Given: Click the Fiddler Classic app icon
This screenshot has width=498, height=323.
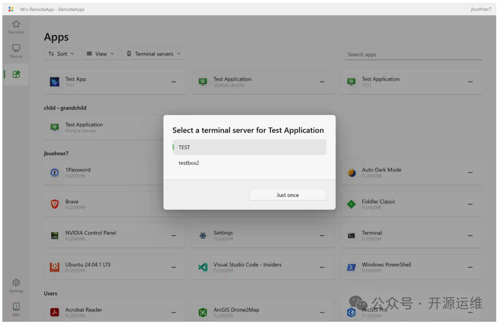Looking at the screenshot, I should coord(351,204).
